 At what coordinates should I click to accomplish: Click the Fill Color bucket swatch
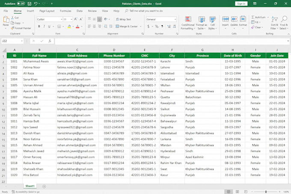(69, 27)
